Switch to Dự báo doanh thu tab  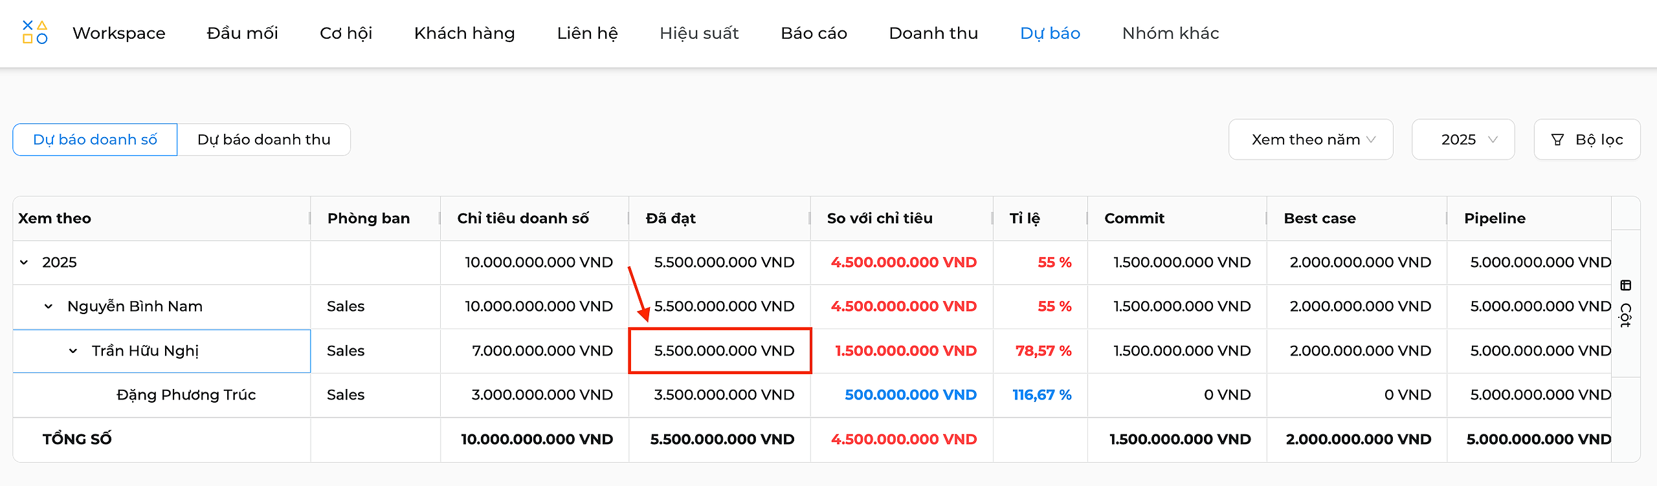(x=264, y=140)
